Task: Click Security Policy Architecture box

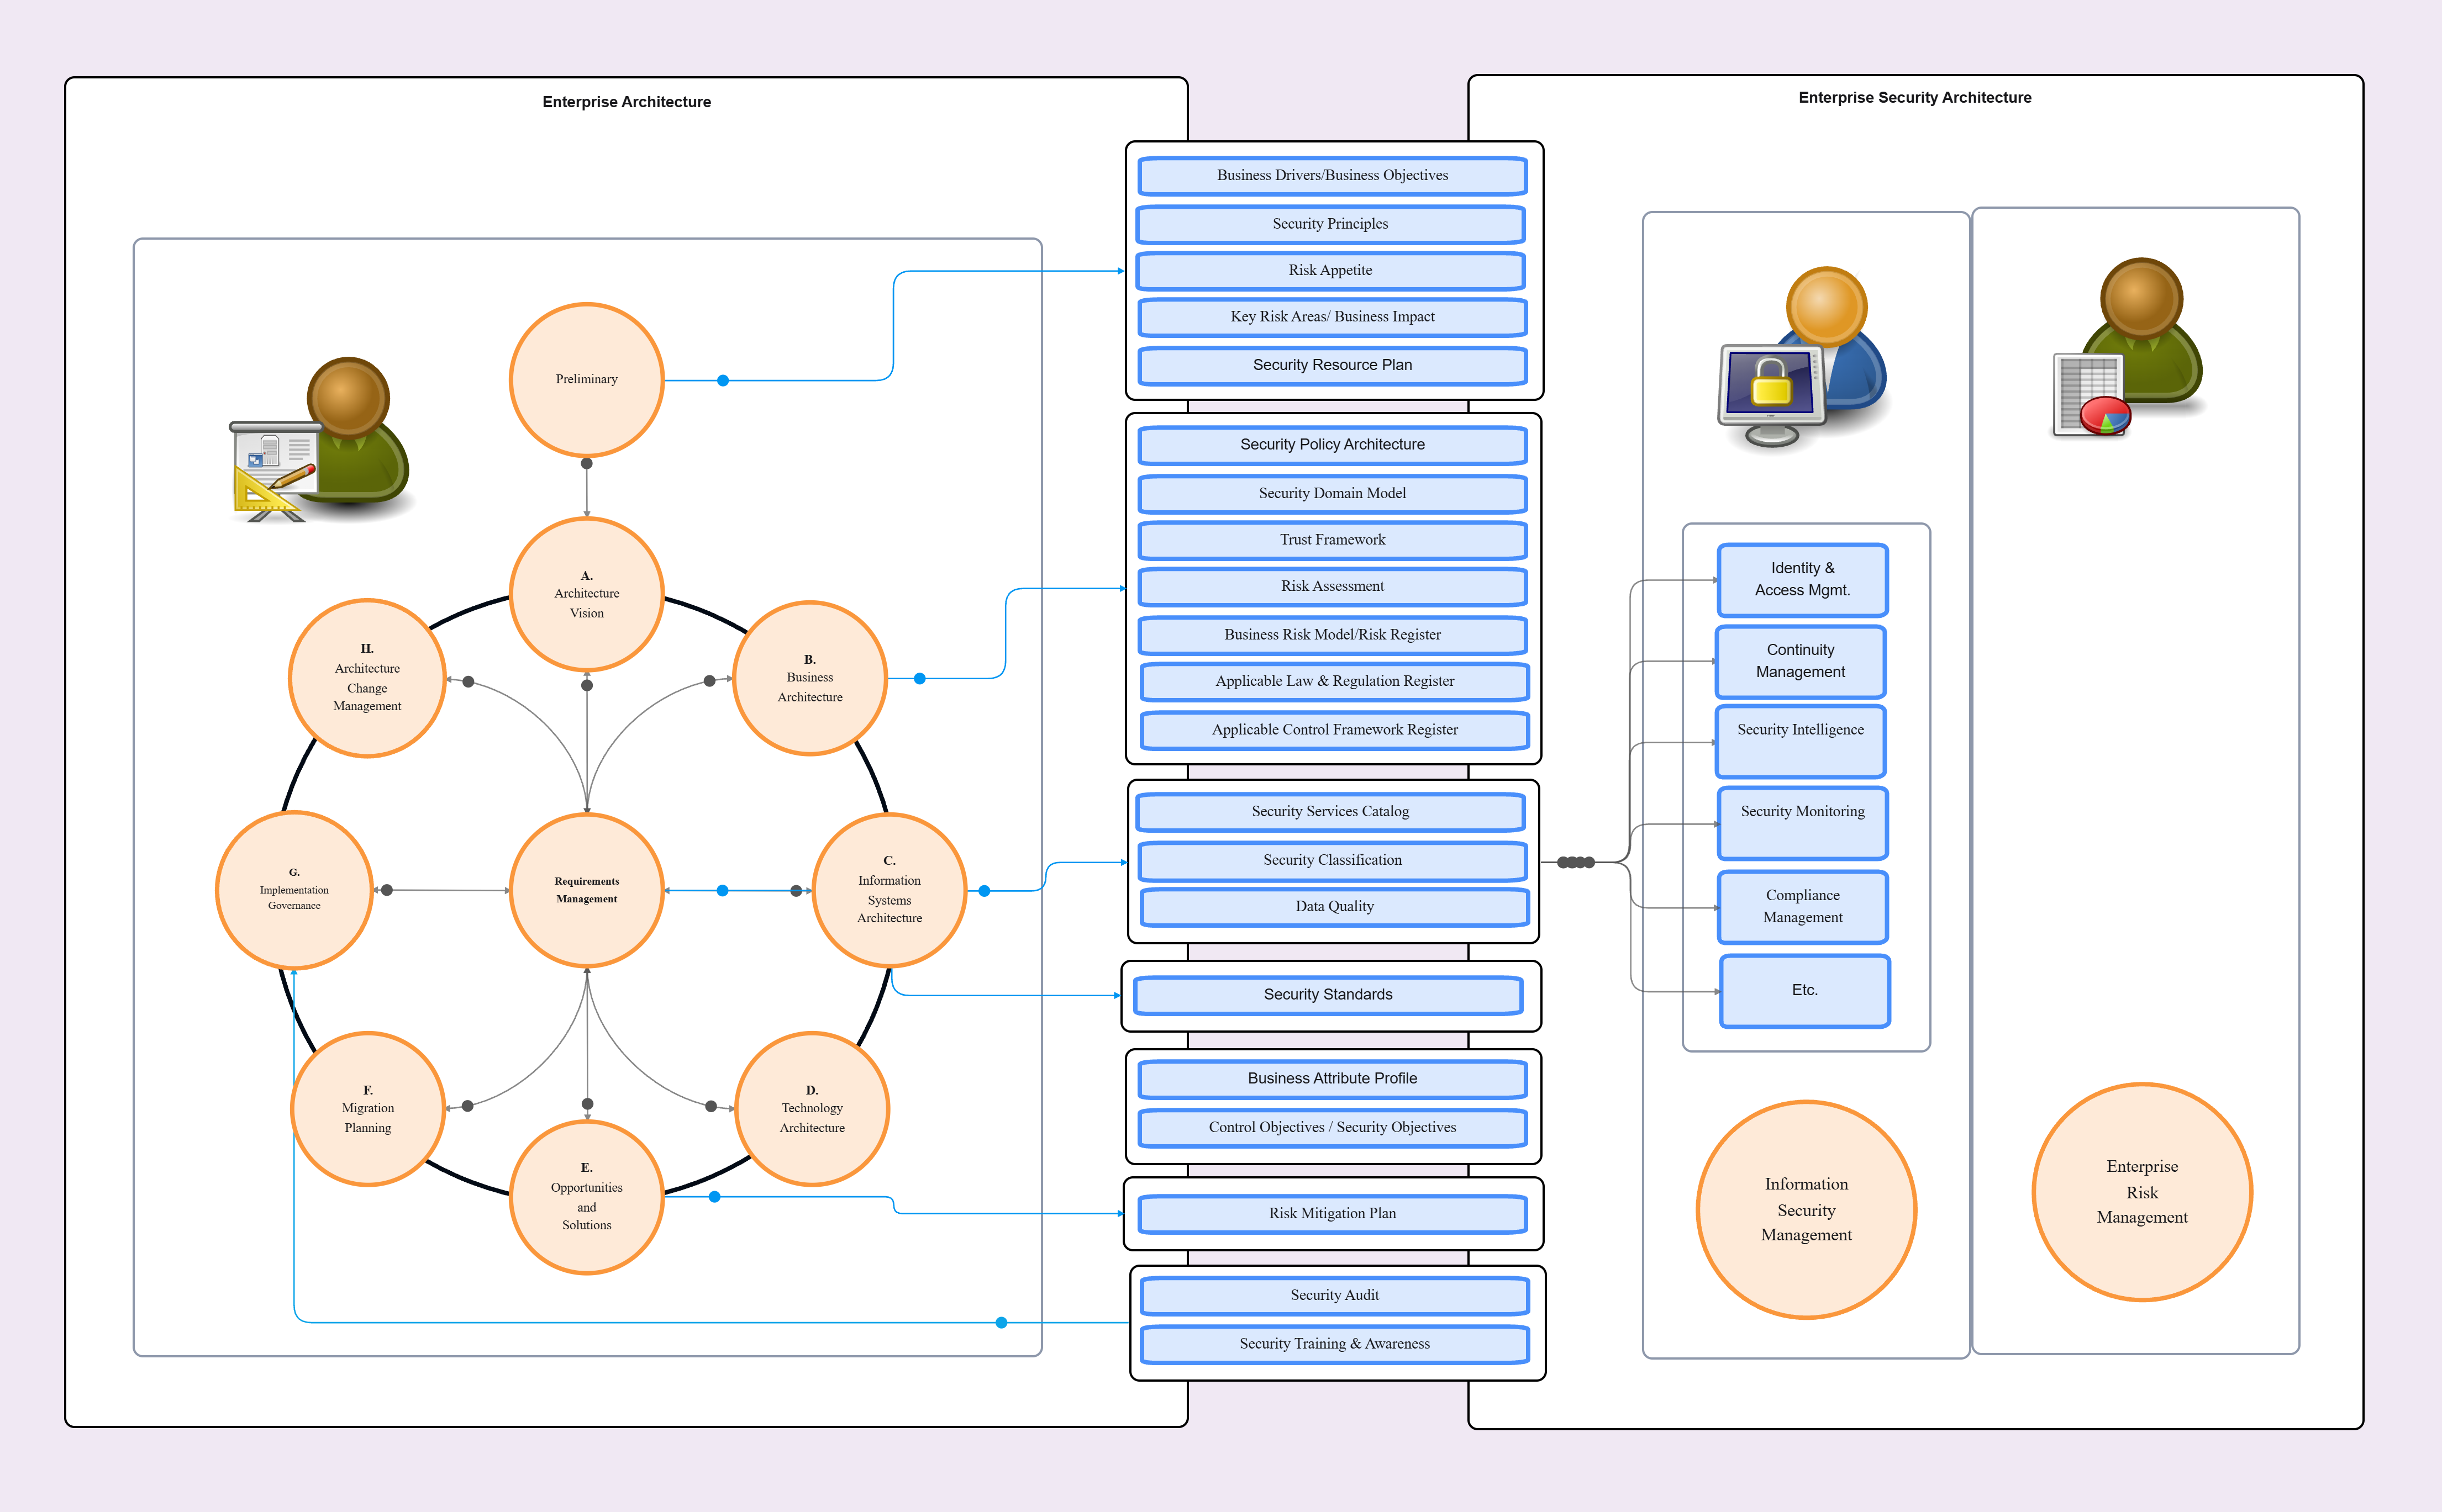Action: (1333, 445)
